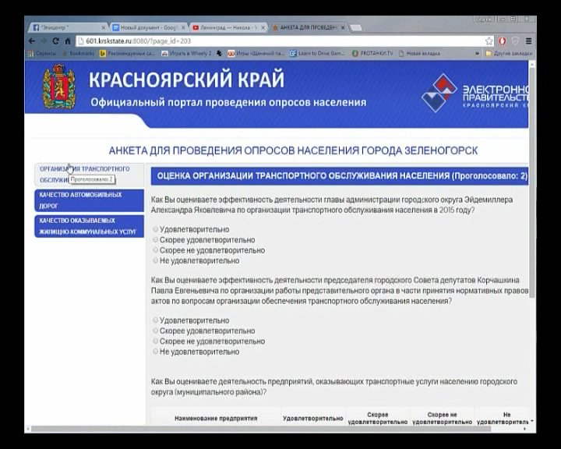Open the Сервисы apps bookmark

point(42,53)
